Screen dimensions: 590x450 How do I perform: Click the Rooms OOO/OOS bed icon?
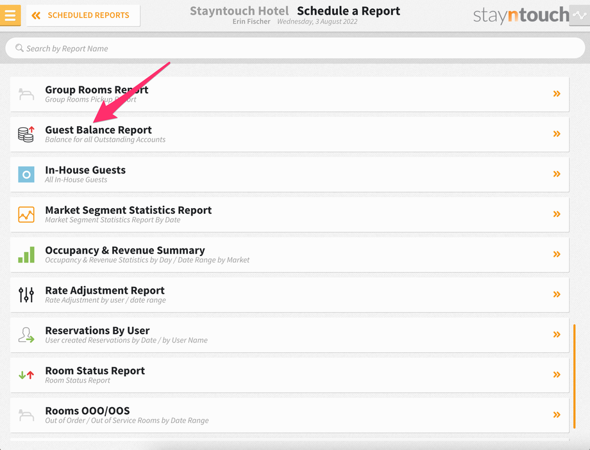pyautogui.click(x=26, y=415)
